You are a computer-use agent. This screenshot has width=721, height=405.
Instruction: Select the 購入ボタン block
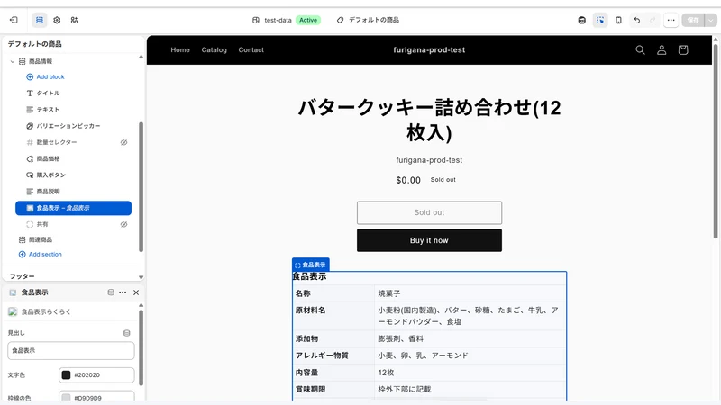pyautogui.click(x=74, y=175)
